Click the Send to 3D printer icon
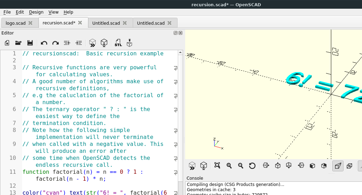Image resolution: width=362 pixels, height=195 pixels. (130, 43)
